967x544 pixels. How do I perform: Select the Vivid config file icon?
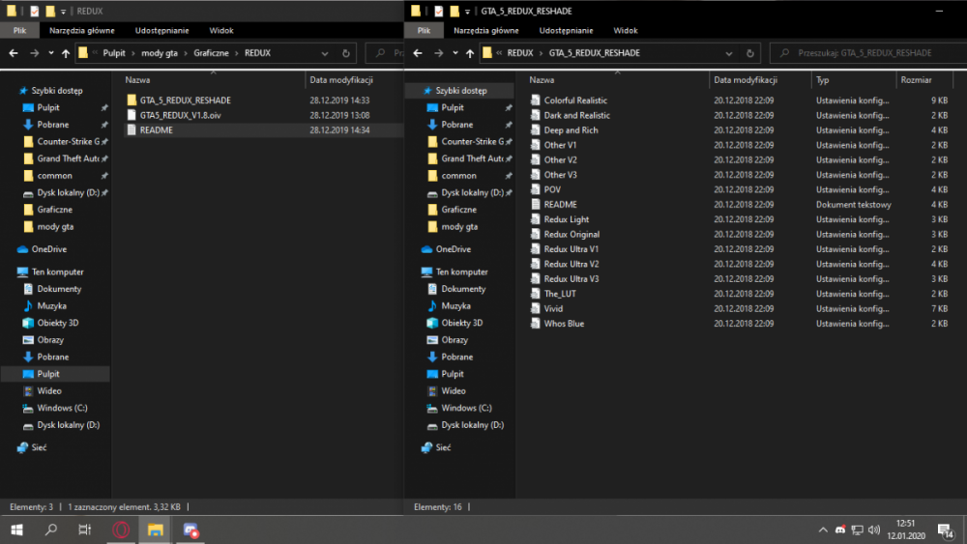pyautogui.click(x=536, y=308)
